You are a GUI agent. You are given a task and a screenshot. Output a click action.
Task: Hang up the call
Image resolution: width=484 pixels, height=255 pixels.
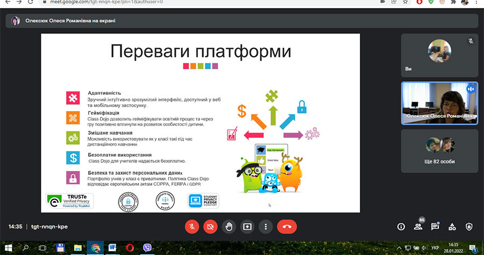pos(287,226)
